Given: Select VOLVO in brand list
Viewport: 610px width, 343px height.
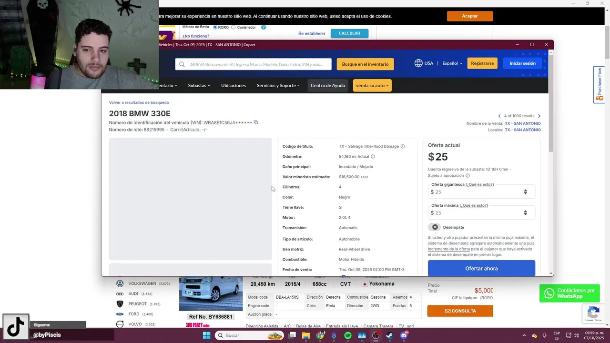Looking at the screenshot, I should (135, 324).
